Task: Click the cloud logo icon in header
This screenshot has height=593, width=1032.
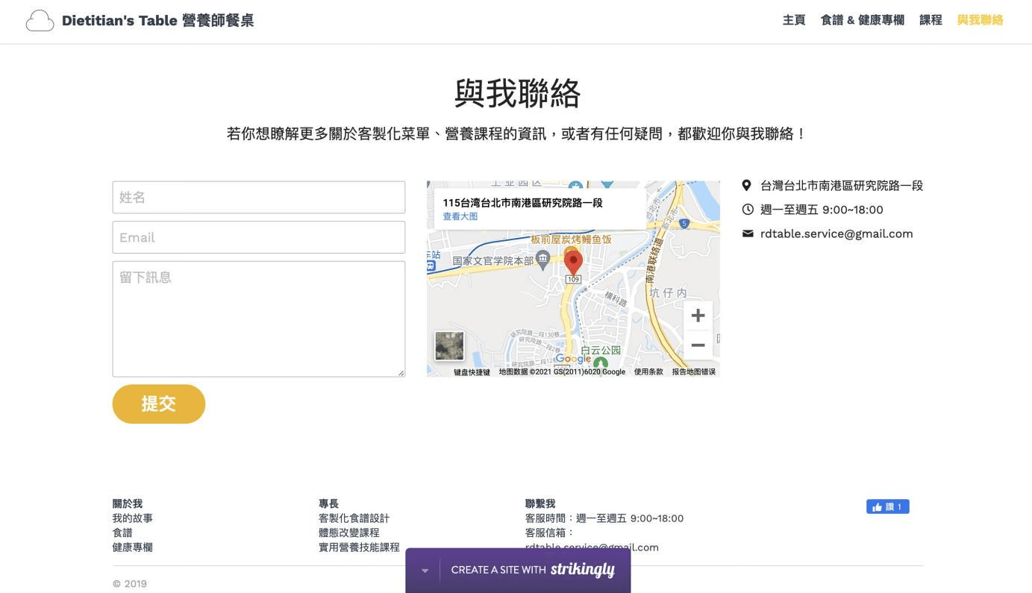Action: pos(40,21)
